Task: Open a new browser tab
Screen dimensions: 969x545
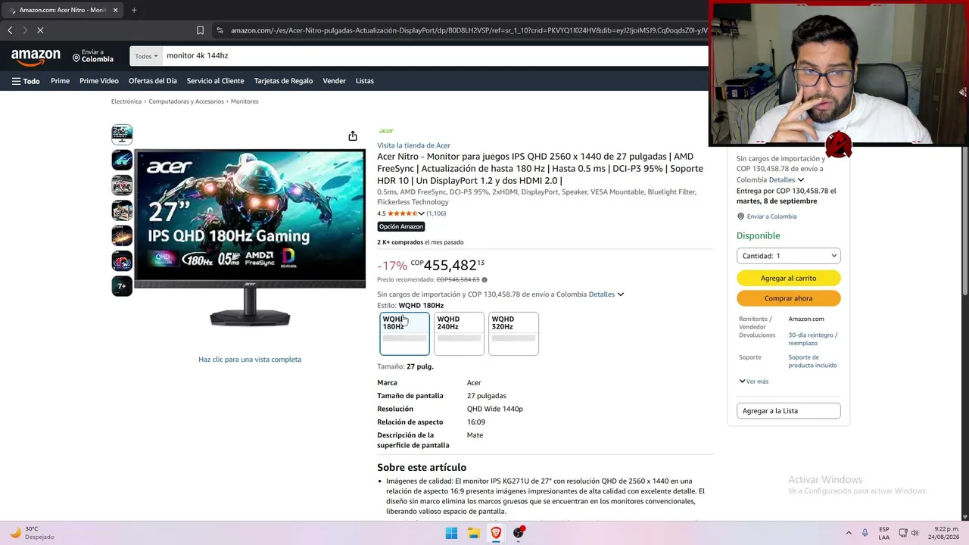Action: (134, 10)
